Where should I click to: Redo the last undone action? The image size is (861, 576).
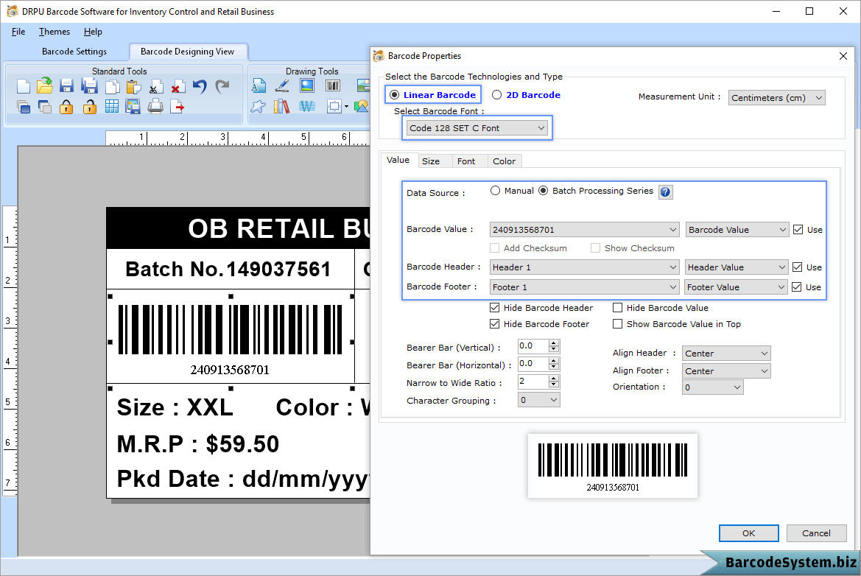[222, 86]
